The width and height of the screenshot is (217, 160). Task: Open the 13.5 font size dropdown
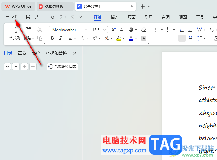click(x=105, y=30)
